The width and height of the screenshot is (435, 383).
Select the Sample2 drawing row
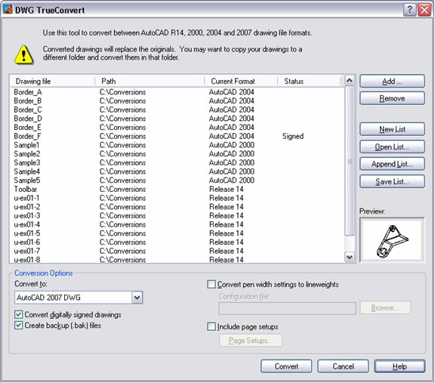(x=177, y=154)
